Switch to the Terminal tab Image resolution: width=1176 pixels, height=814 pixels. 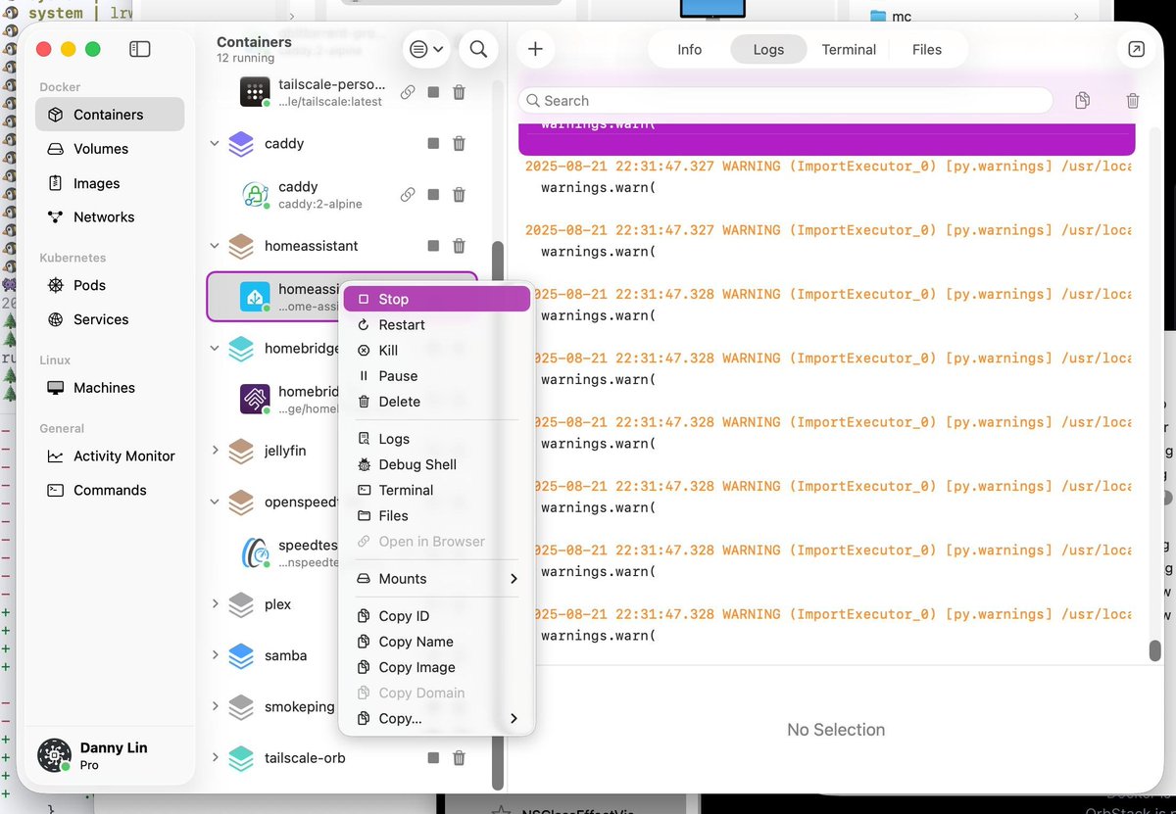tap(849, 49)
